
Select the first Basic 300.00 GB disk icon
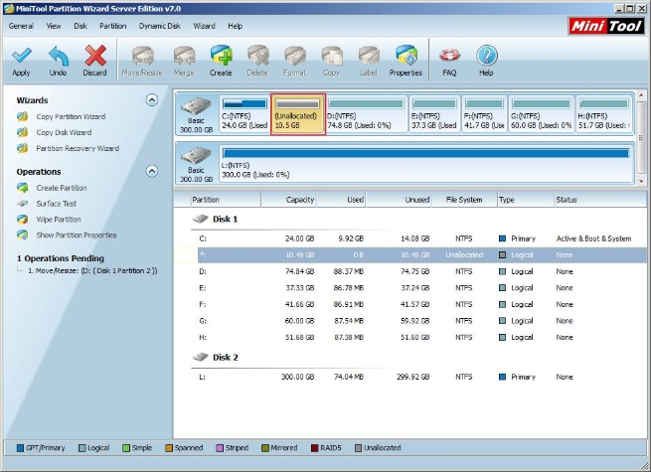tap(196, 106)
